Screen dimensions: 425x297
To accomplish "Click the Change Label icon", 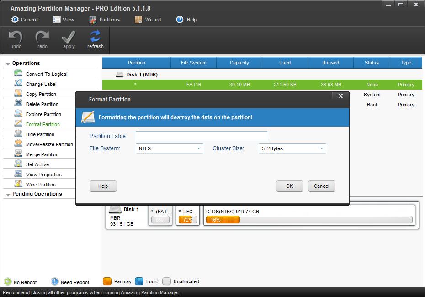I will click(x=18, y=83).
